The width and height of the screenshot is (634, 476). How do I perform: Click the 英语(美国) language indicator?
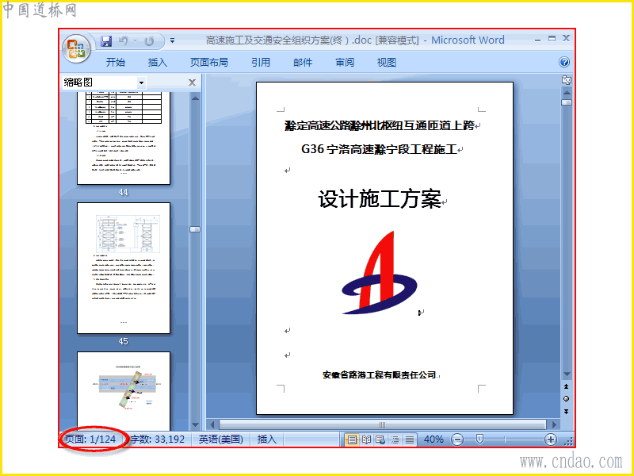click(221, 440)
